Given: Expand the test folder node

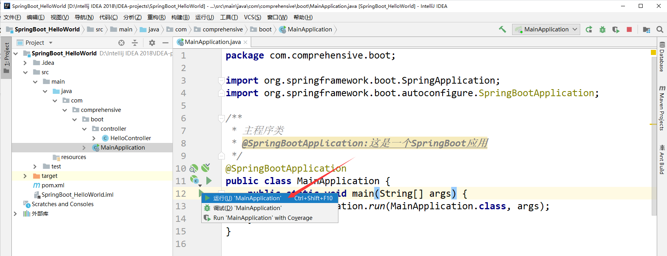Looking at the screenshot, I should (35, 166).
